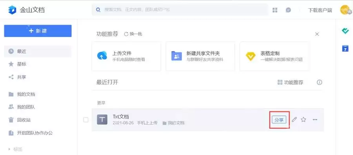The height and width of the screenshot is (155, 353).
Task: Open the 表格定制 card
Action: click(x=274, y=57)
